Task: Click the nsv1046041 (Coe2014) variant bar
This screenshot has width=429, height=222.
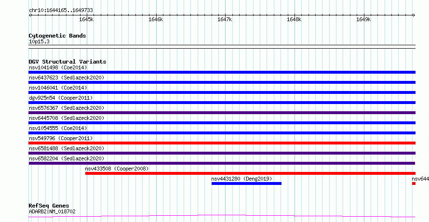Action: (222, 92)
